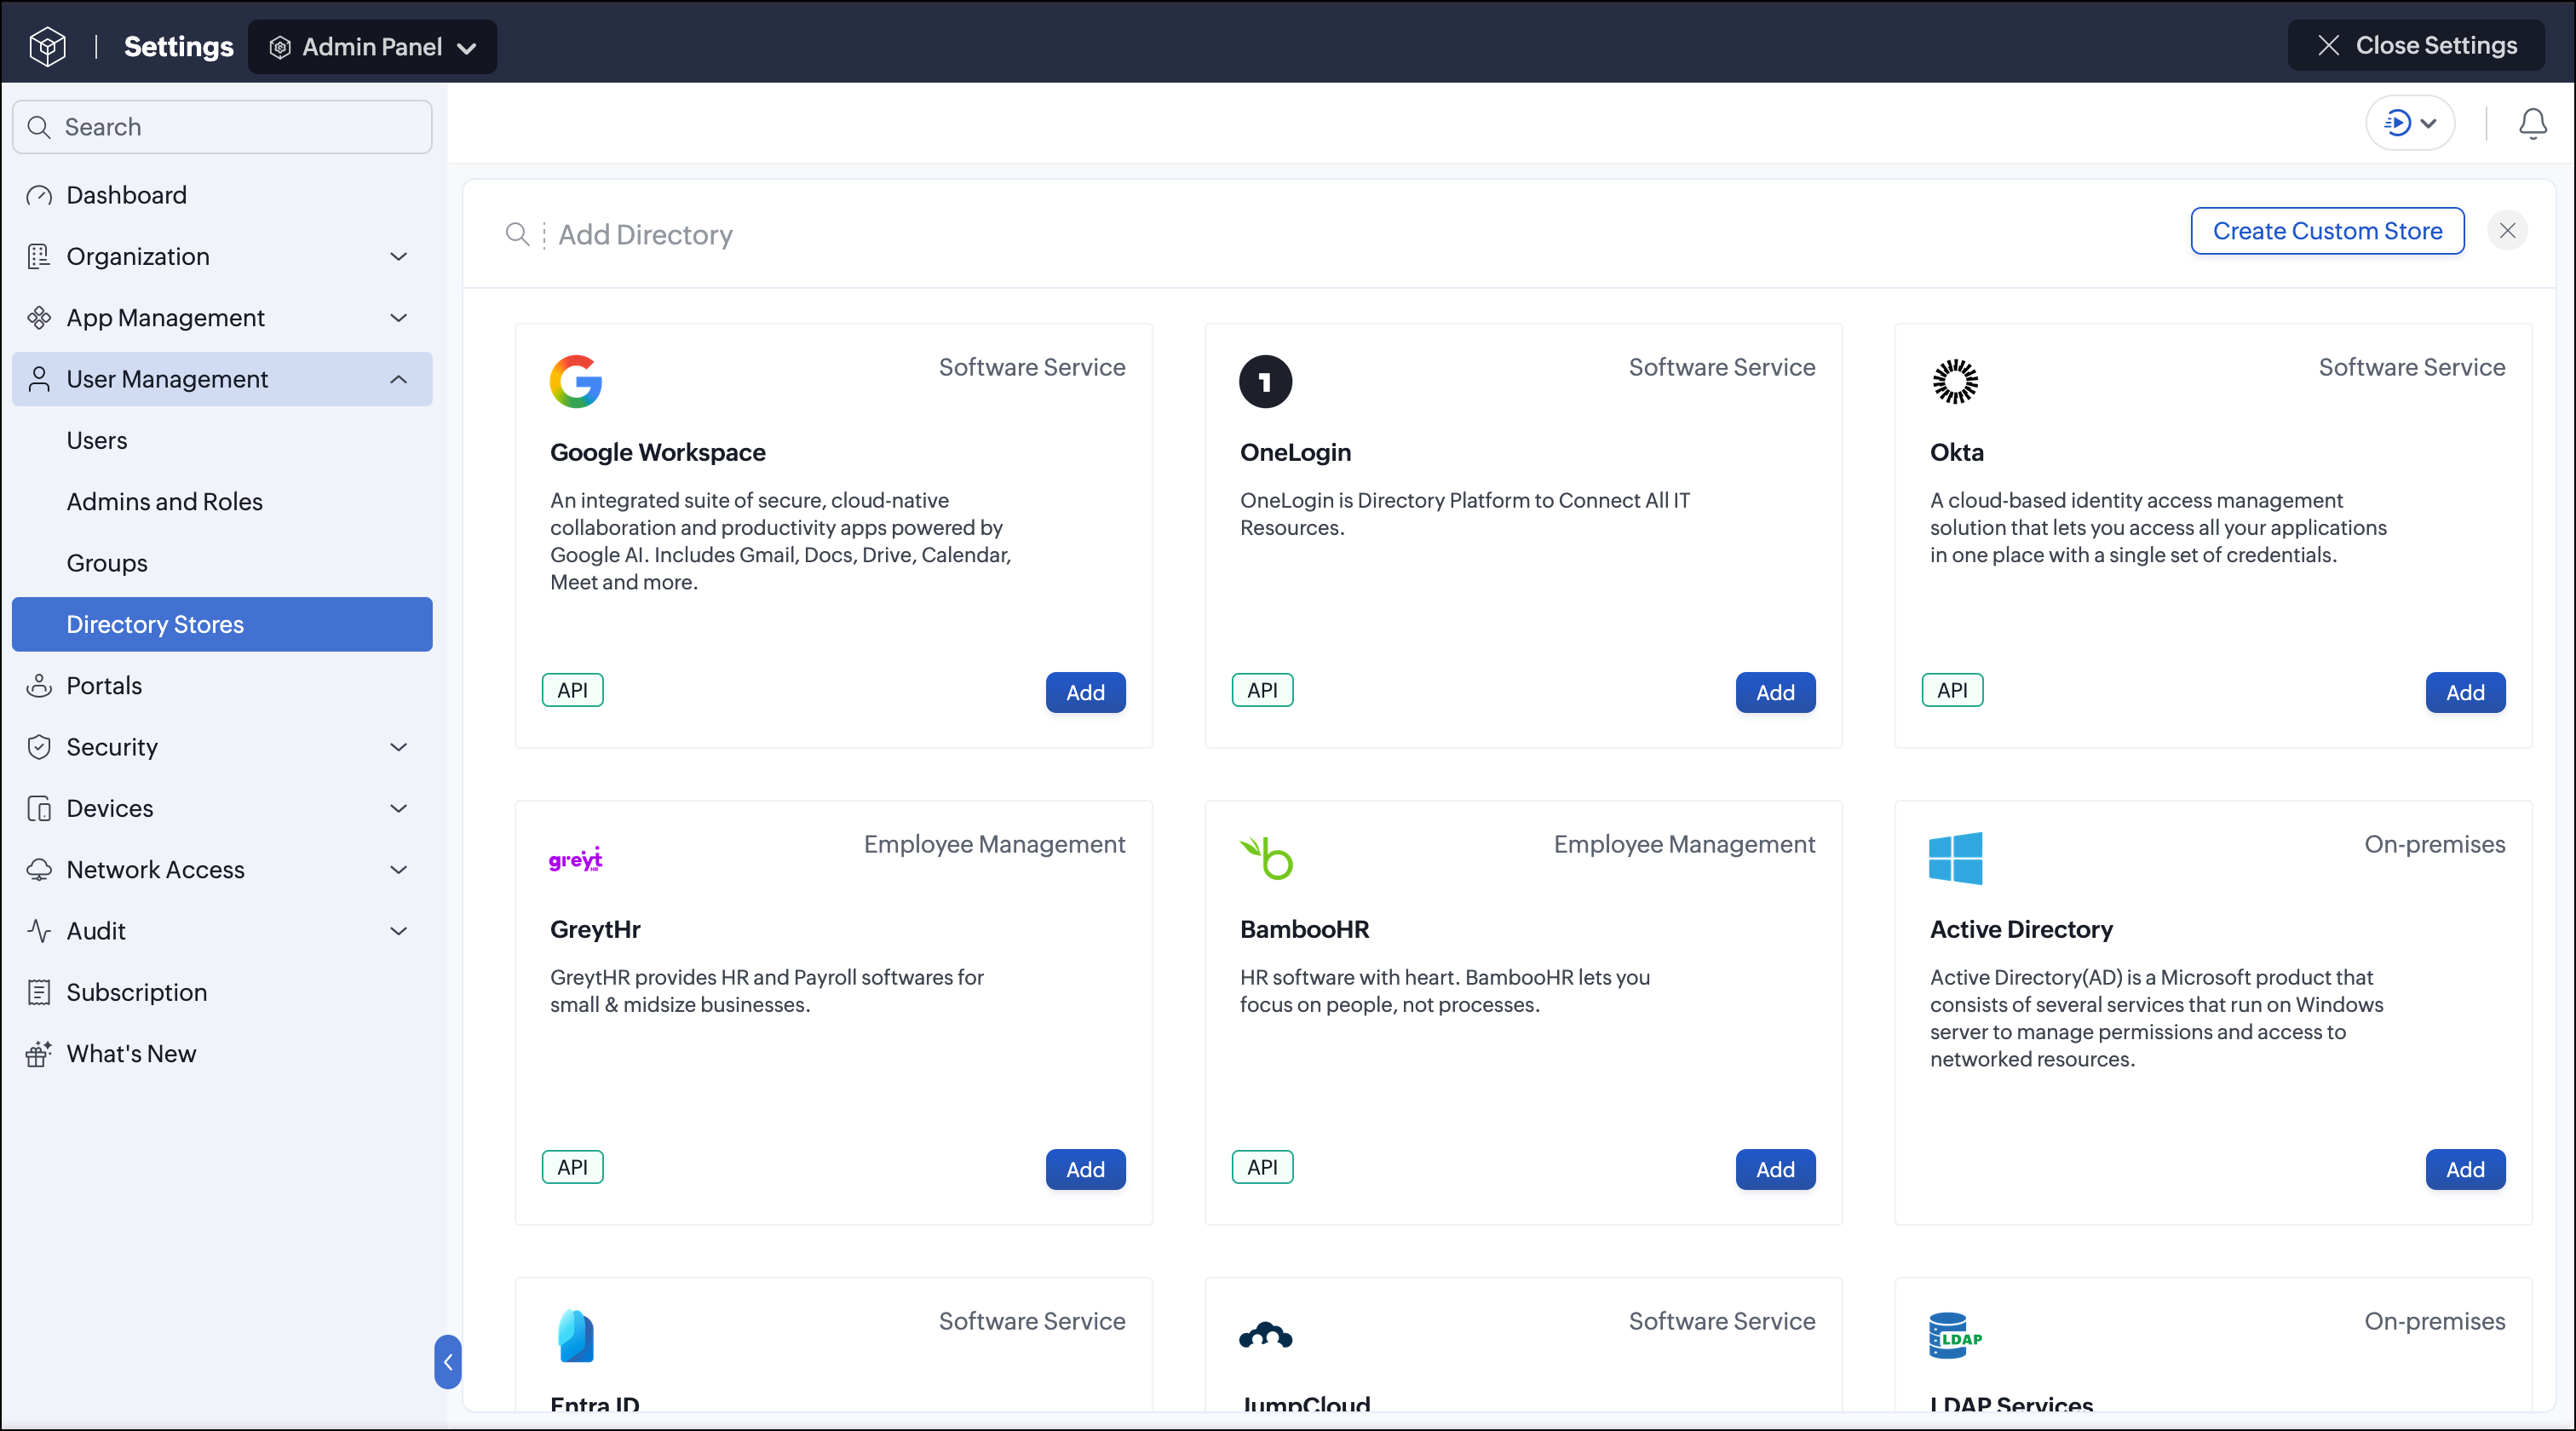Collapse the sidebar with arrow handle
This screenshot has width=2576, height=1431.
(448, 1362)
